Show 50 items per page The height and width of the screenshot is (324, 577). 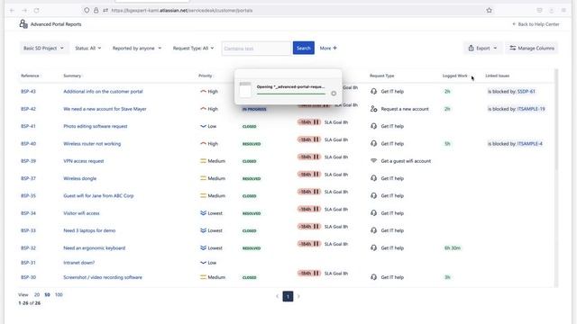tap(47, 294)
